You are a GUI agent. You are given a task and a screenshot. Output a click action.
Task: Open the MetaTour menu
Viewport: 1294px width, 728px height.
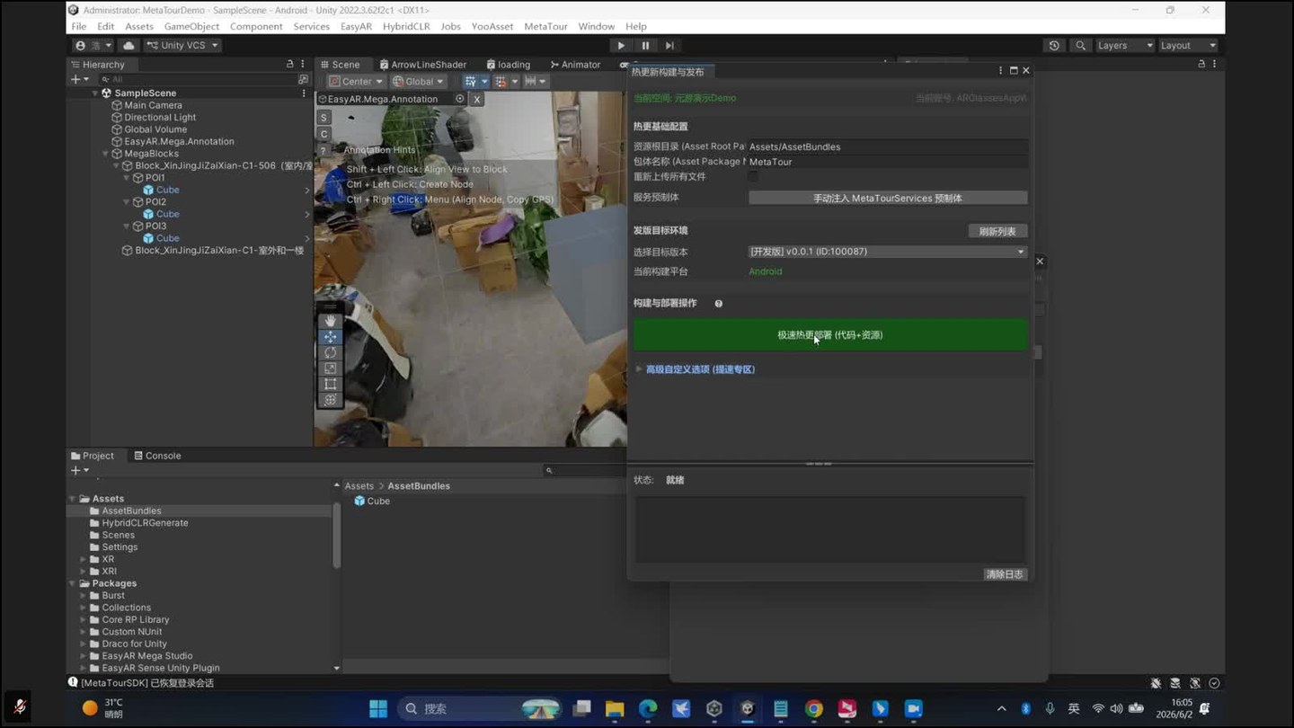545,26
